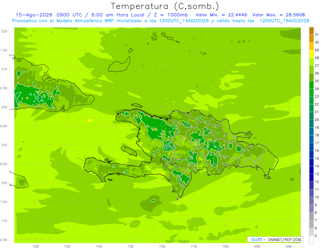
Task: Click the "69W" longitude axis label
Action: pos(257,246)
